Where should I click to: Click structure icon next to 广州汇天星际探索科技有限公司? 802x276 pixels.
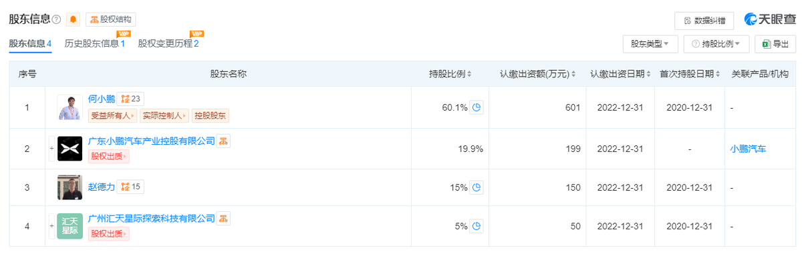click(224, 219)
